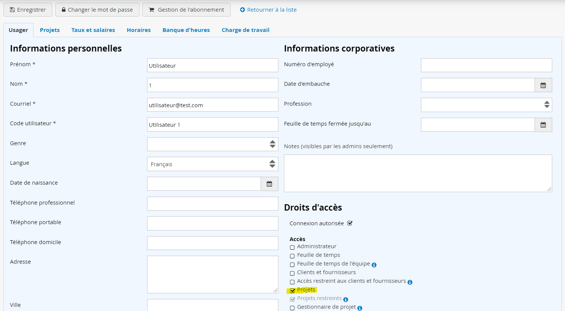This screenshot has width=565, height=311.
Task: Click the Numéro d'employé field
Action: pyautogui.click(x=486, y=65)
